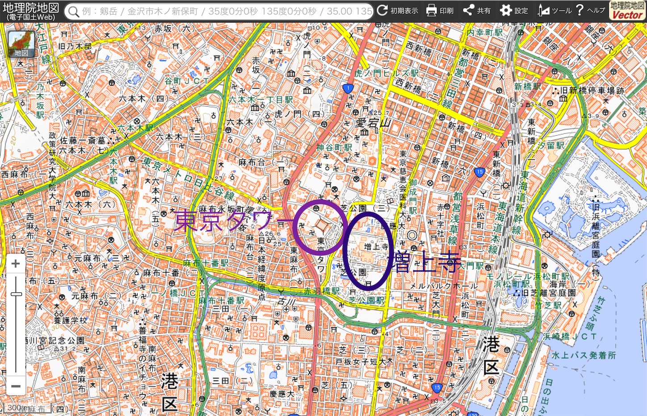Open ヘルプ help
Screen dimensions: 647x416
click(590, 10)
